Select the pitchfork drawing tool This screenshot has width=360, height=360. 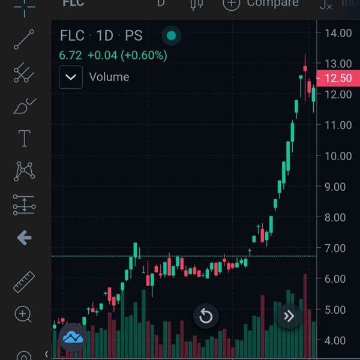click(24, 73)
